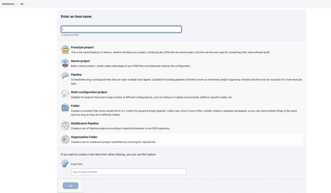
Task: Select the Freestyle project title
Action: point(82,47)
